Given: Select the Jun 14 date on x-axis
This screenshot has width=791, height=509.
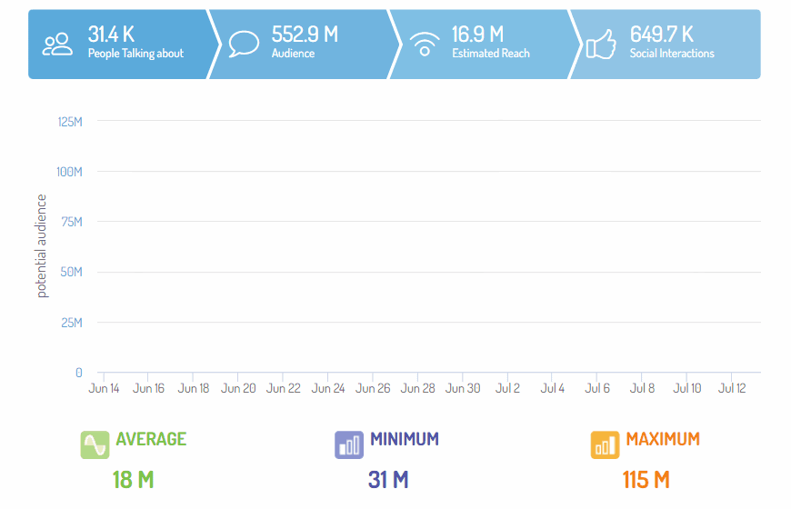Looking at the screenshot, I should pyautogui.click(x=104, y=389).
